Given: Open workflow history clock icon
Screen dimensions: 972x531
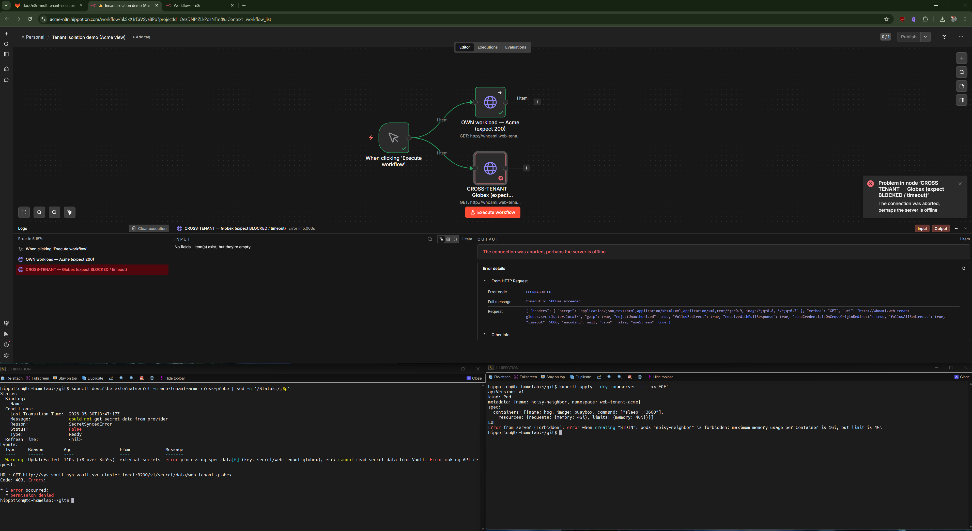Looking at the screenshot, I should coord(945,37).
